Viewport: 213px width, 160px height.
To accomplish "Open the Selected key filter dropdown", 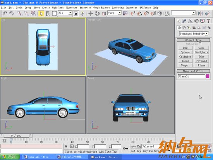I will tap(153, 146).
